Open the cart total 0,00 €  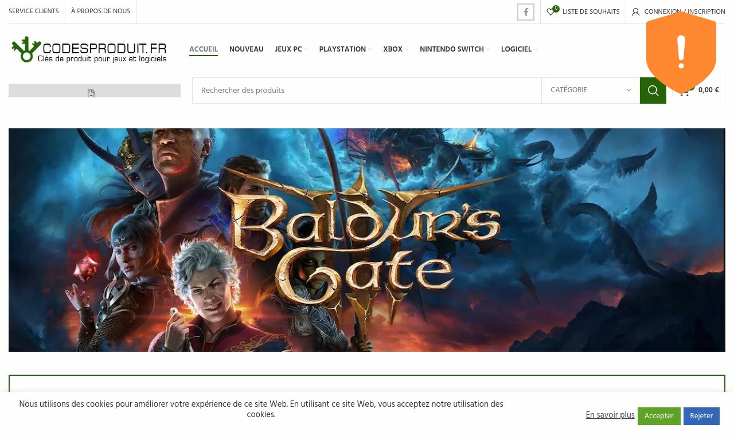pyautogui.click(x=708, y=90)
